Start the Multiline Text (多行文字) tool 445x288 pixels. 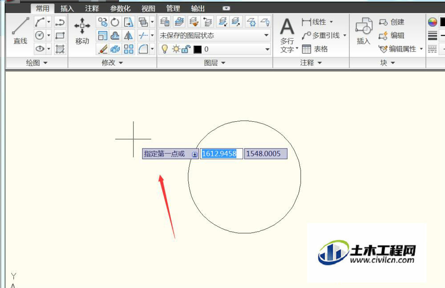tap(287, 36)
